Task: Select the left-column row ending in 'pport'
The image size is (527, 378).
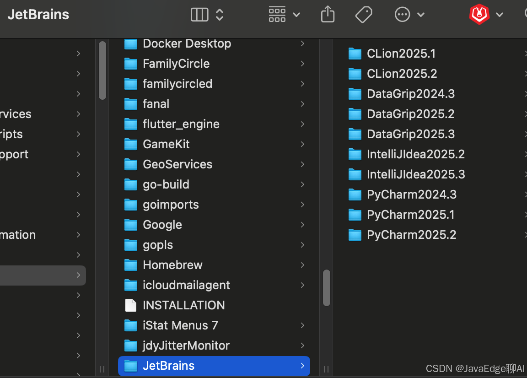Action: (x=43, y=155)
